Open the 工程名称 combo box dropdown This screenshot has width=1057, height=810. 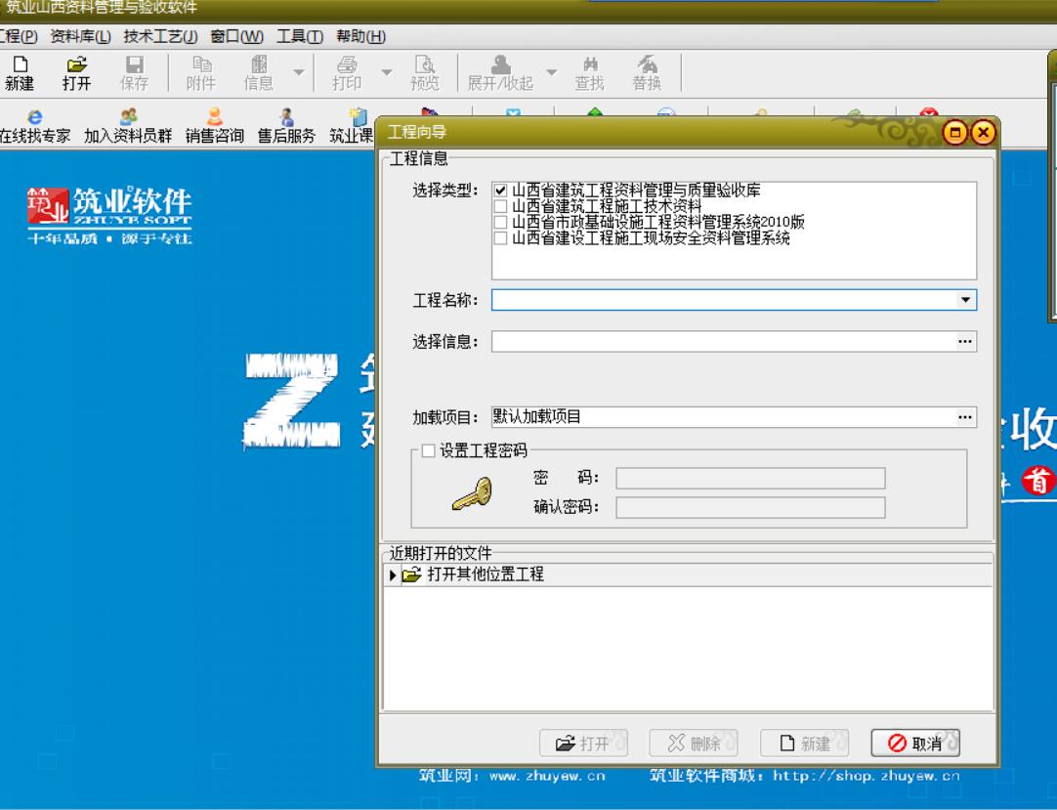click(x=965, y=299)
